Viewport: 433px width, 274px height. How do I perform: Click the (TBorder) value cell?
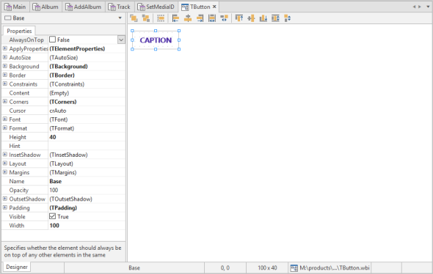pyautogui.click(x=87, y=75)
